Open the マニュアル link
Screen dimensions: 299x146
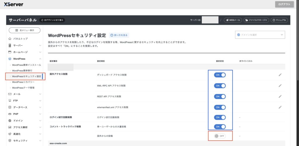(x=279, y=20)
